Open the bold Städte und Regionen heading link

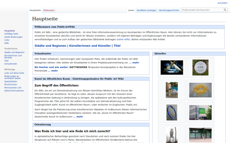click(x=50, y=46)
